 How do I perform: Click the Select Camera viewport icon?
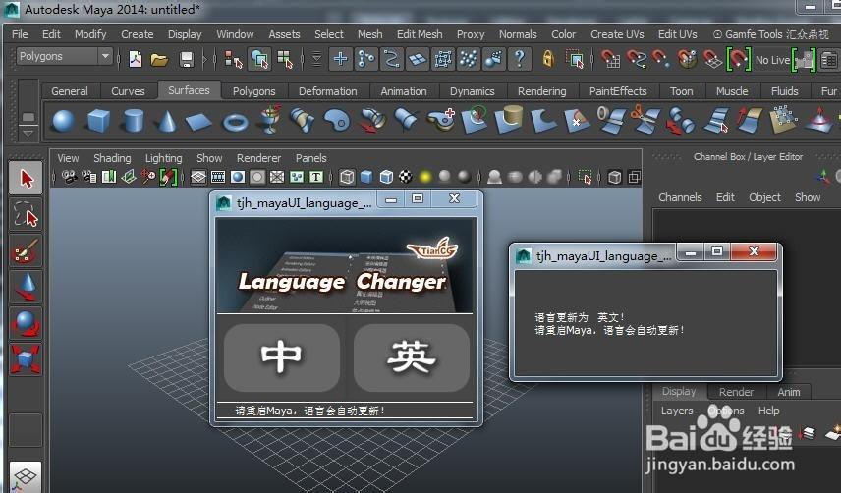coord(69,177)
